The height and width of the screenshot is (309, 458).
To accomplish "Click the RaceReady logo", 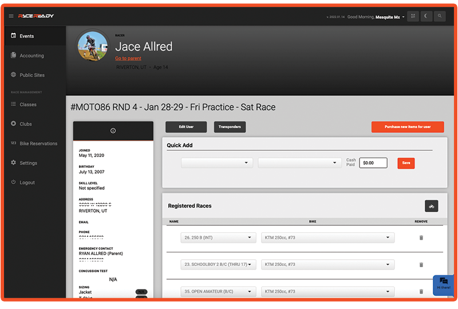I will pyautogui.click(x=36, y=16).
